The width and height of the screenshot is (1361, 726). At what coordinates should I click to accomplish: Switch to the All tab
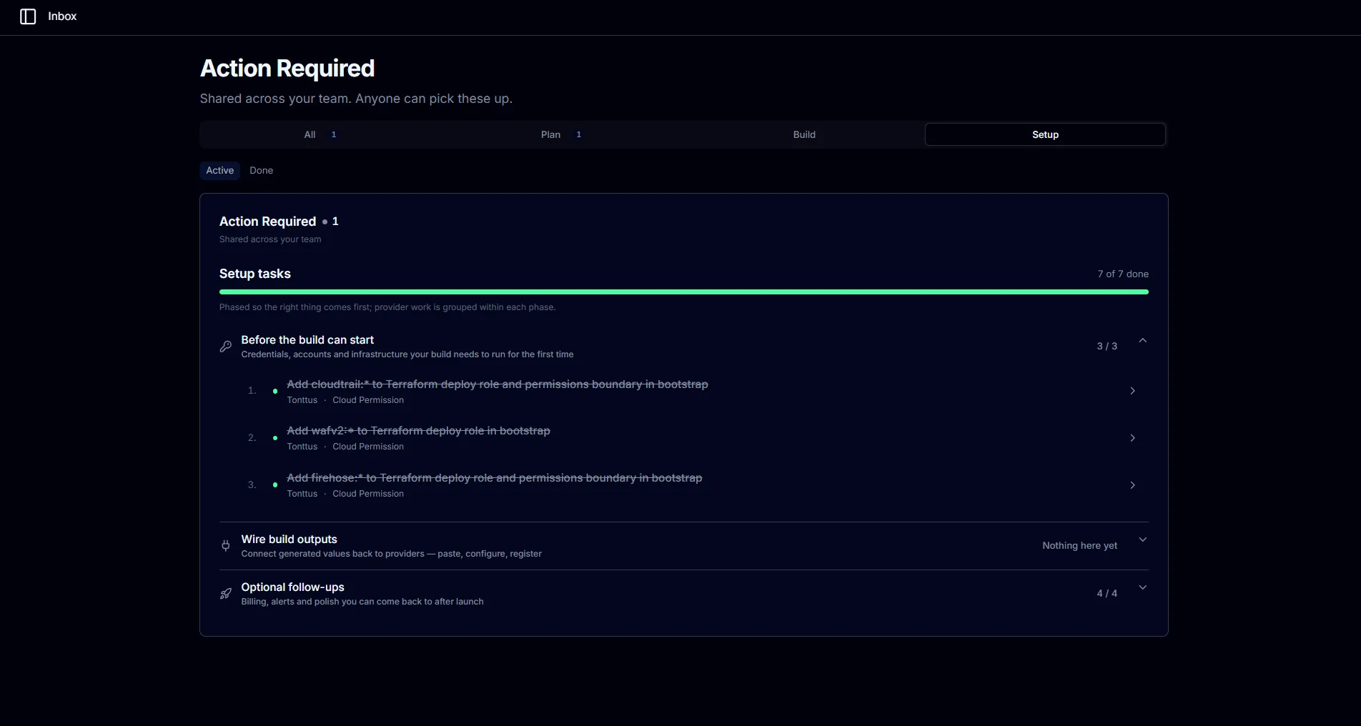(x=320, y=134)
